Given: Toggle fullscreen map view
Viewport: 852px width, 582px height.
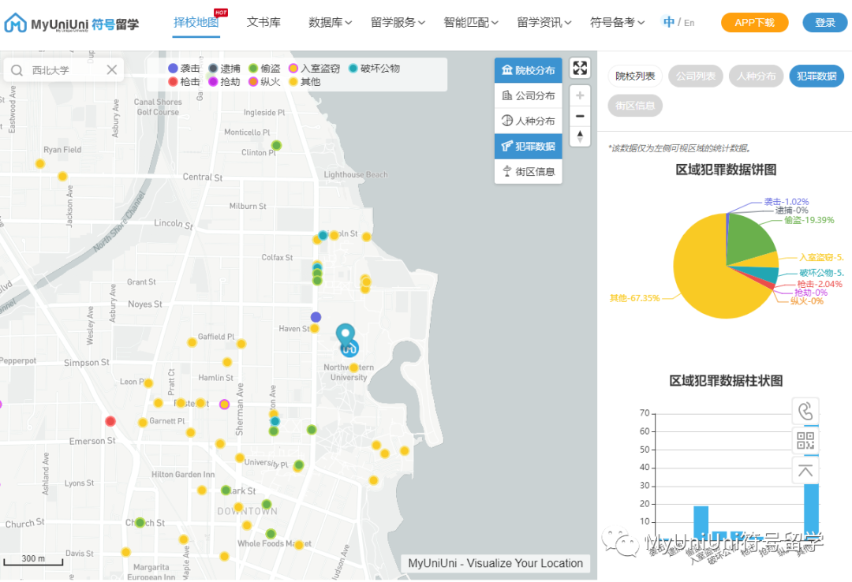Looking at the screenshot, I should tap(580, 68).
